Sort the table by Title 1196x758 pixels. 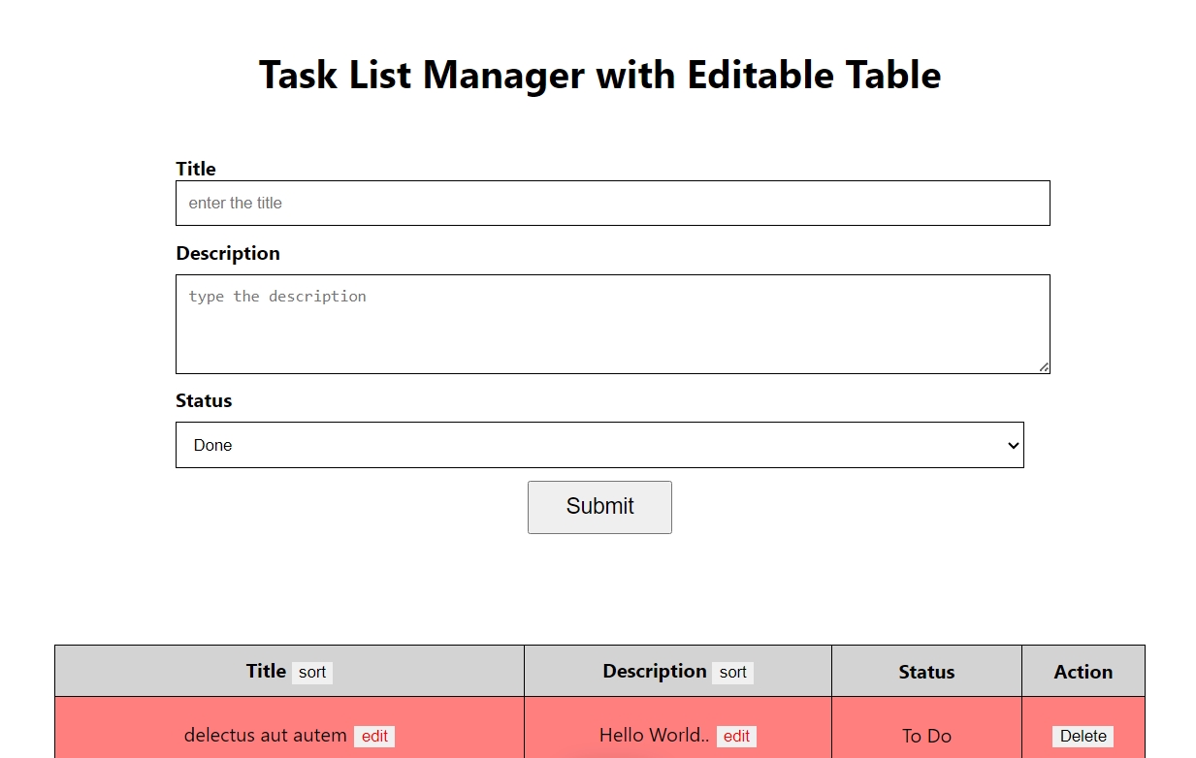[312, 673]
